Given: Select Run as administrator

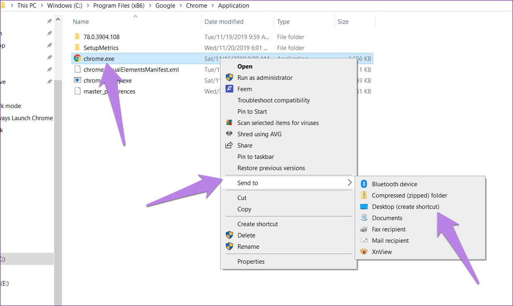Looking at the screenshot, I should (265, 78).
